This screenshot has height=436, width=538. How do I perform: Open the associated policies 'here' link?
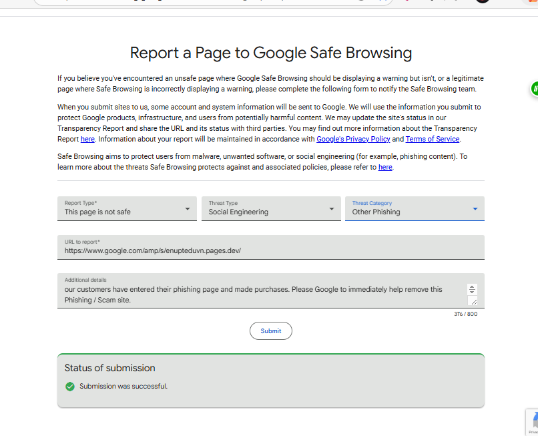[385, 167]
